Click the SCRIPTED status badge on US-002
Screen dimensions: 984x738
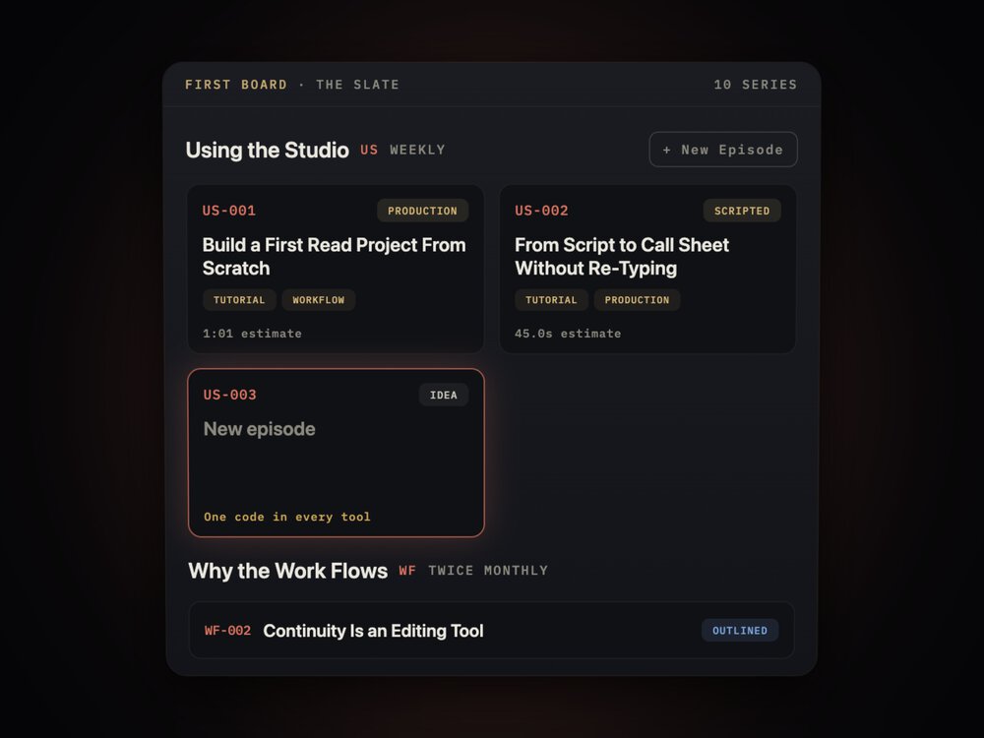[742, 211]
